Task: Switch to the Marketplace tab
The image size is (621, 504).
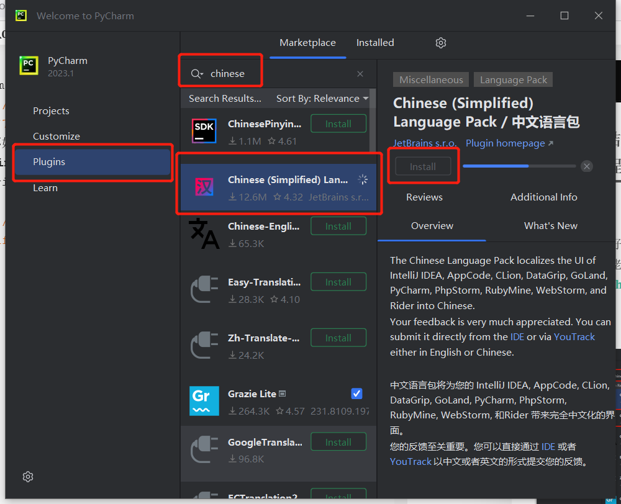Action: click(308, 43)
